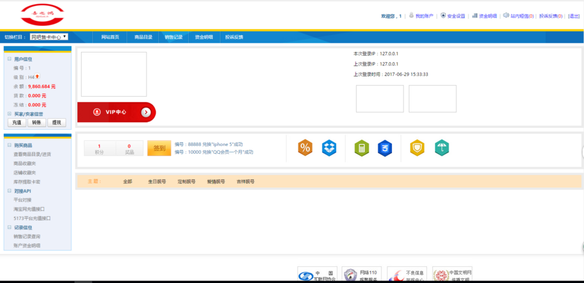Select the 爱情靓号 theme filter

216,182
